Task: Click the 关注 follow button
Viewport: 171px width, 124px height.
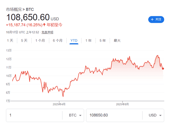Action: point(156,19)
